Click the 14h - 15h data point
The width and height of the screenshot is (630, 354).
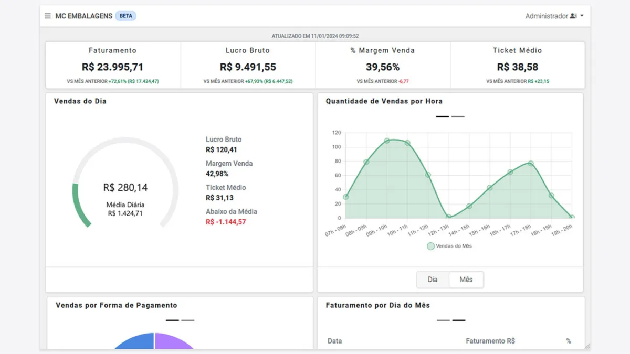(x=469, y=206)
